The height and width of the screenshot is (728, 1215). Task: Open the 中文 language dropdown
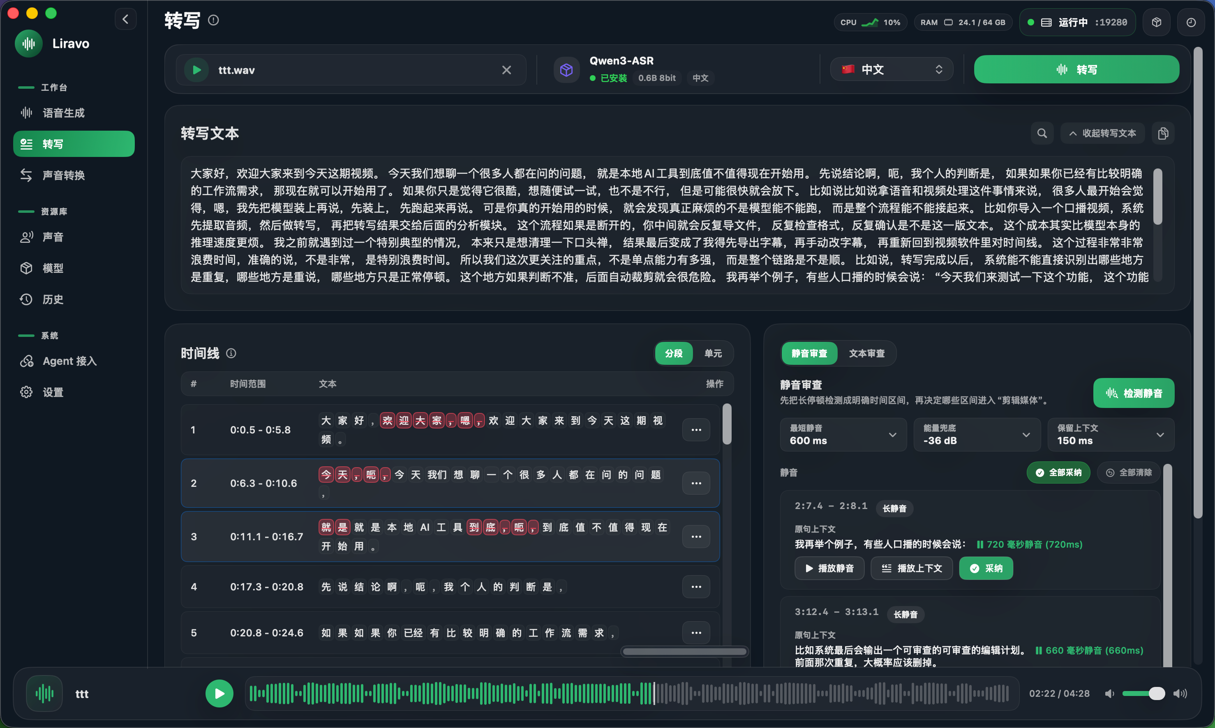pos(892,69)
